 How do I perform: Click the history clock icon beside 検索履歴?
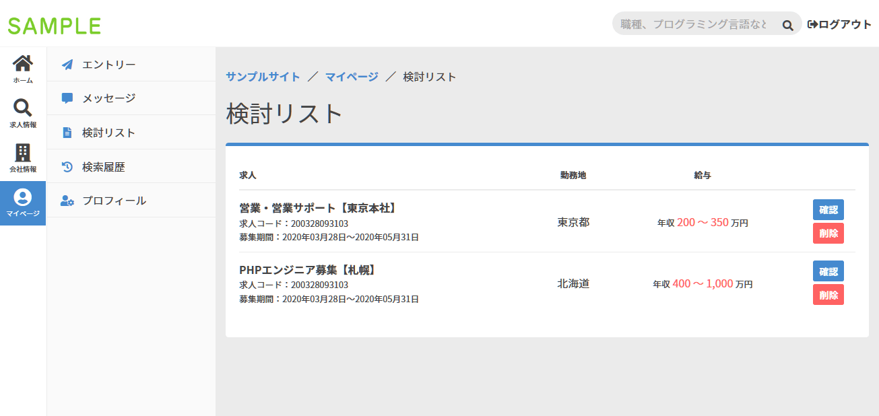67,166
